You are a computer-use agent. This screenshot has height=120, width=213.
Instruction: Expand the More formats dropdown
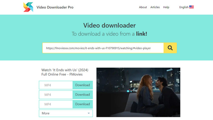click(66, 113)
